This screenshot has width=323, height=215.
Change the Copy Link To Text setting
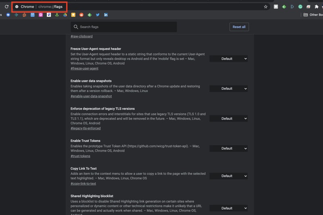(x=229, y=176)
